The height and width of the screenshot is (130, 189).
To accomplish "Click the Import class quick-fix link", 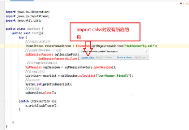I will click(x=87, y=58).
